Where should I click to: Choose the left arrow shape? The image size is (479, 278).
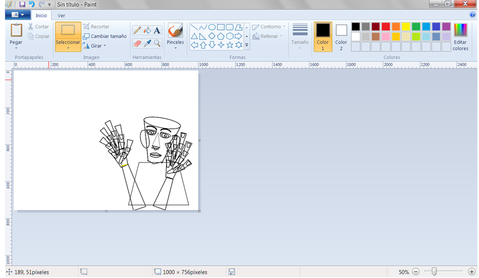point(194,45)
